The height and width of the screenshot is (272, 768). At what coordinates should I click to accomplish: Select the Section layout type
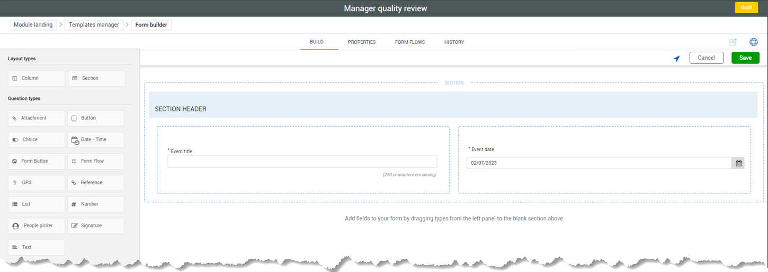click(96, 78)
